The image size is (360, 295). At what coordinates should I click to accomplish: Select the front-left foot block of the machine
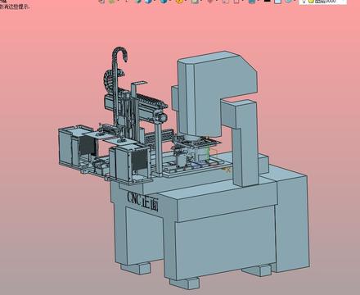pos(184,283)
